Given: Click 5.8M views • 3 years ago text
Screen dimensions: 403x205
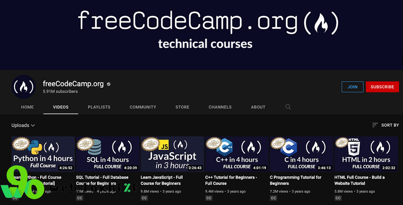Looking at the screenshot, I should click(x=355, y=191).
